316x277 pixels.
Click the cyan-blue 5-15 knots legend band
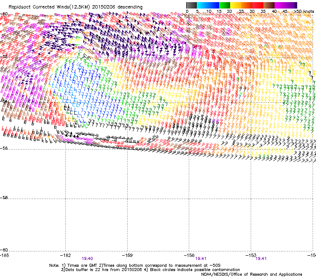tap(208, 5)
